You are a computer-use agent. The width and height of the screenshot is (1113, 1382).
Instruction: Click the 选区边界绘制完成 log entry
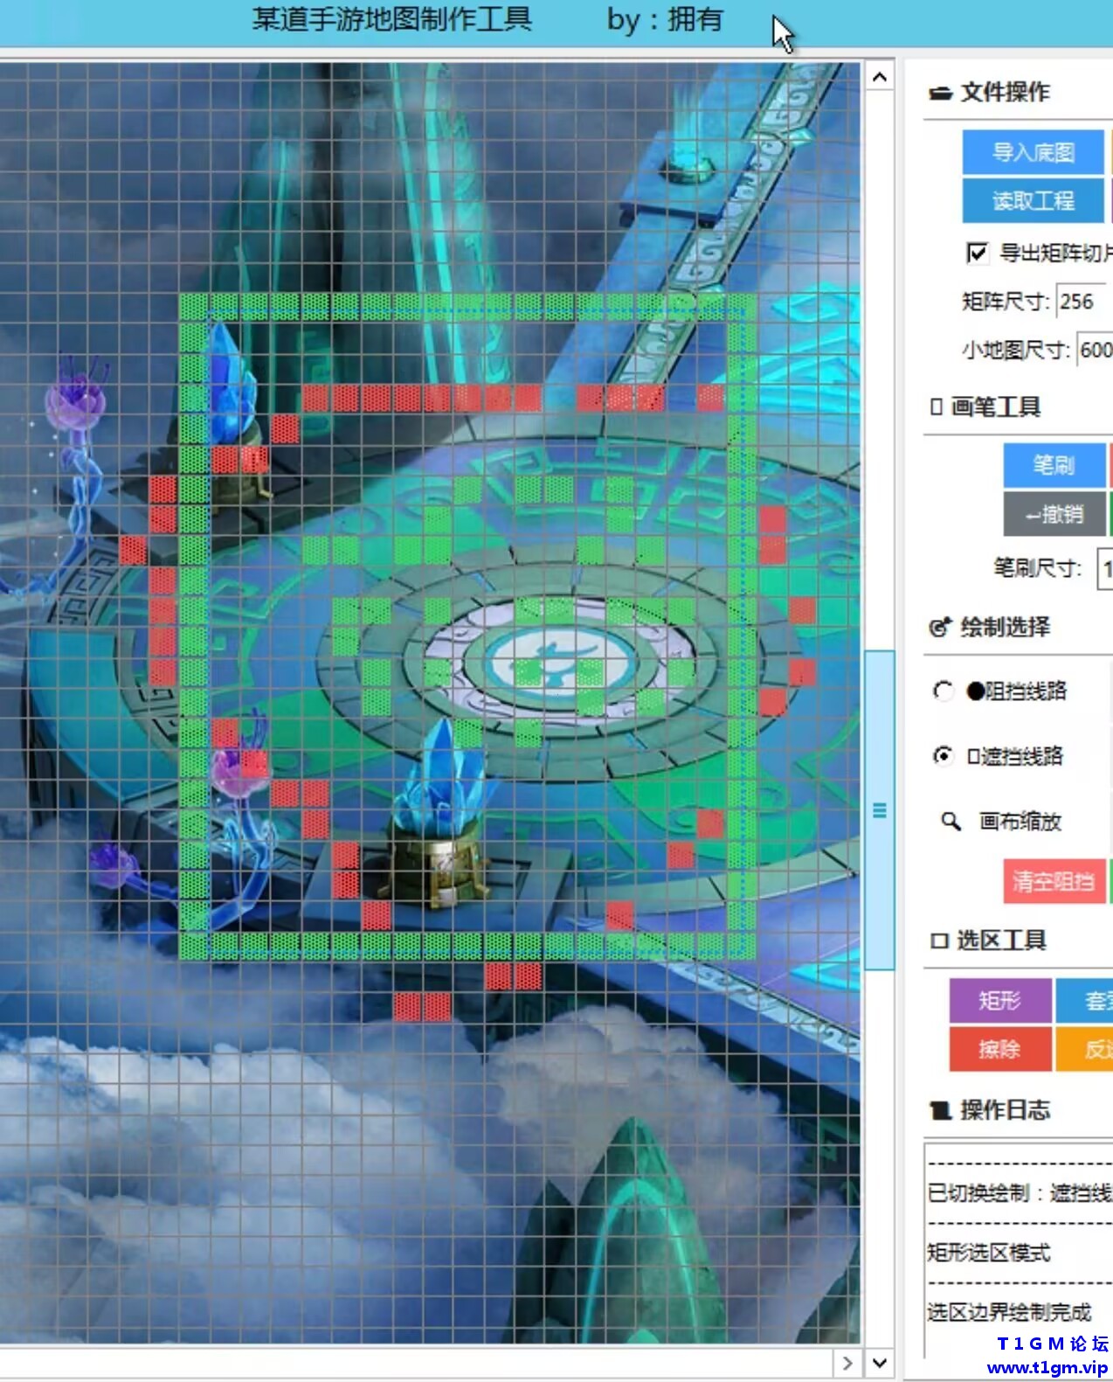(1009, 1312)
